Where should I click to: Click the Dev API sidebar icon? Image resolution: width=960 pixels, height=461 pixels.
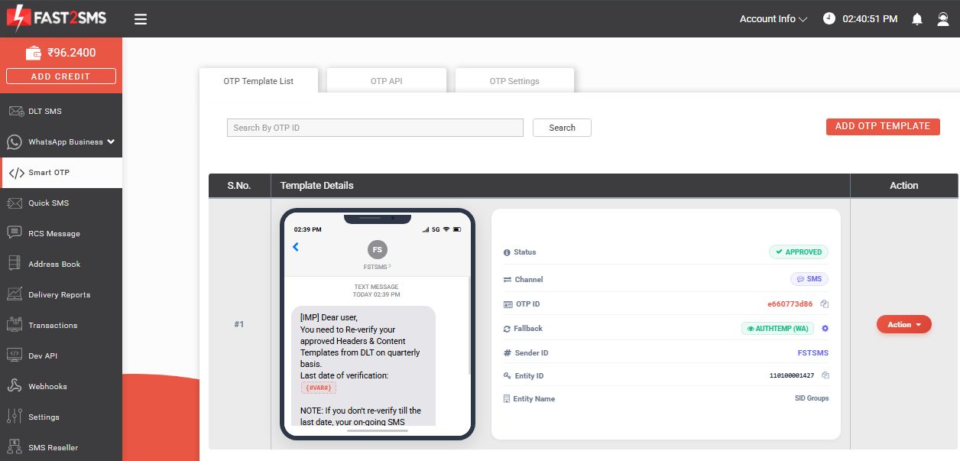[15, 355]
